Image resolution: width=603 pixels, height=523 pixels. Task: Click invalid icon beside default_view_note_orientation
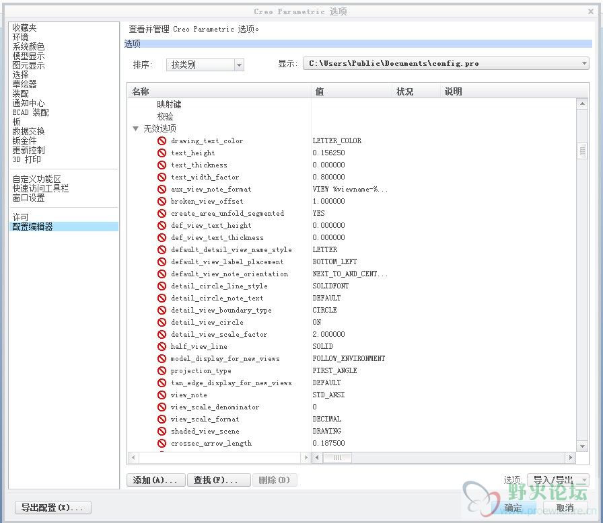pos(162,274)
